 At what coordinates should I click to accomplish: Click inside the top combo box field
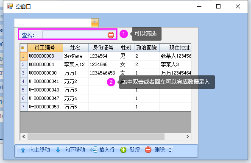click(x=53, y=22)
